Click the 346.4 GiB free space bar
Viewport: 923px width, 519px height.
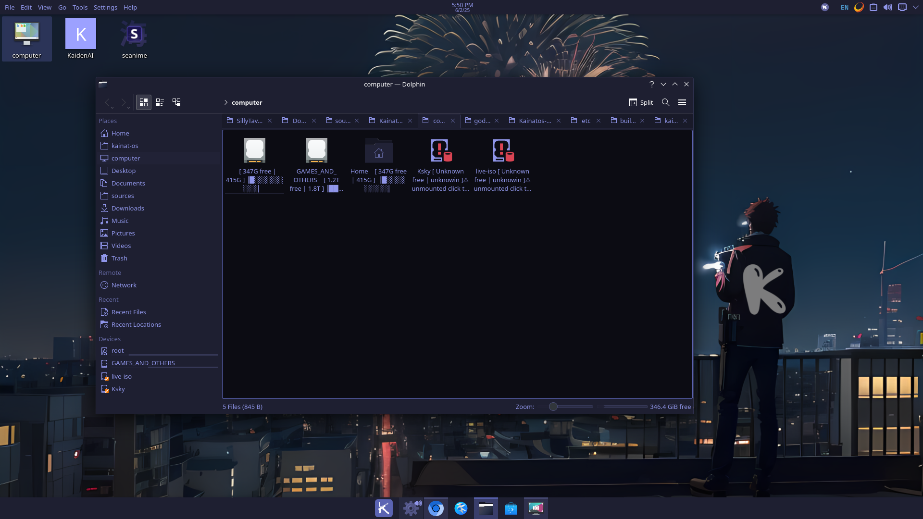click(648, 407)
